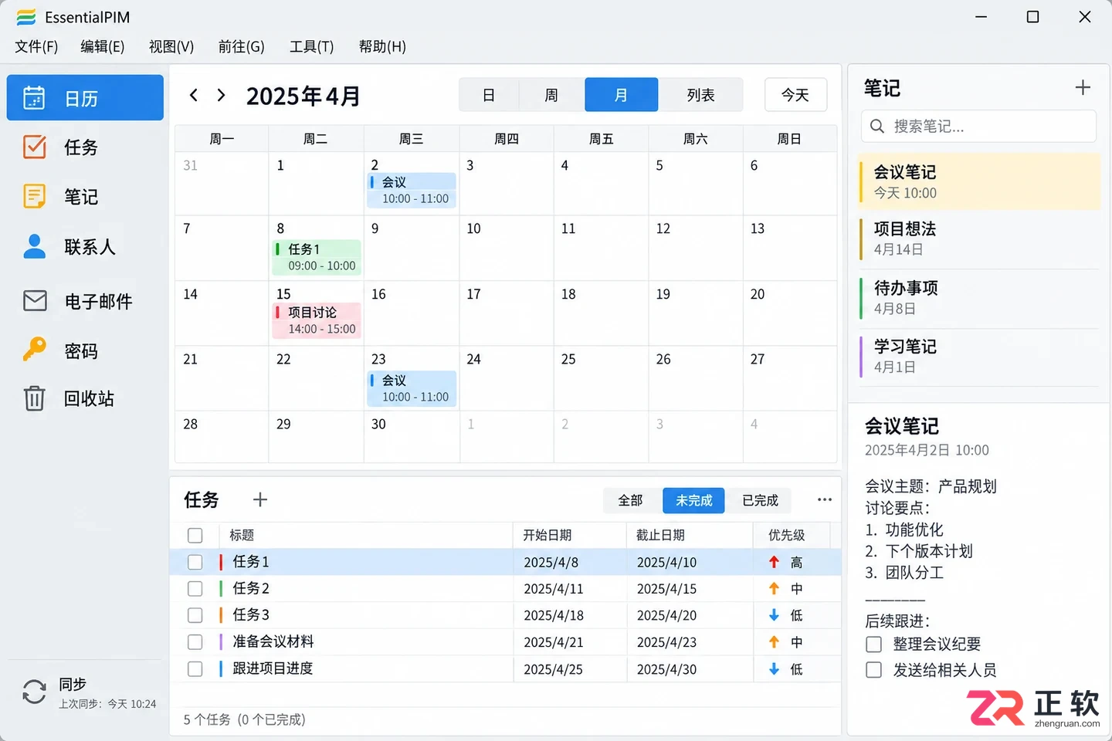Screen dimensions: 1112x741
Task: Show incomplete tasks with 未完成 filter
Action: tap(693, 500)
